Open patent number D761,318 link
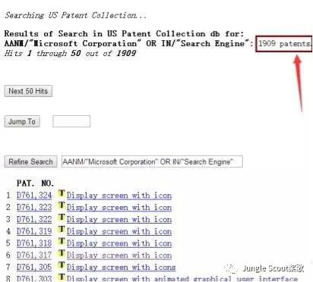The height and width of the screenshot is (282, 313). click(x=34, y=243)
